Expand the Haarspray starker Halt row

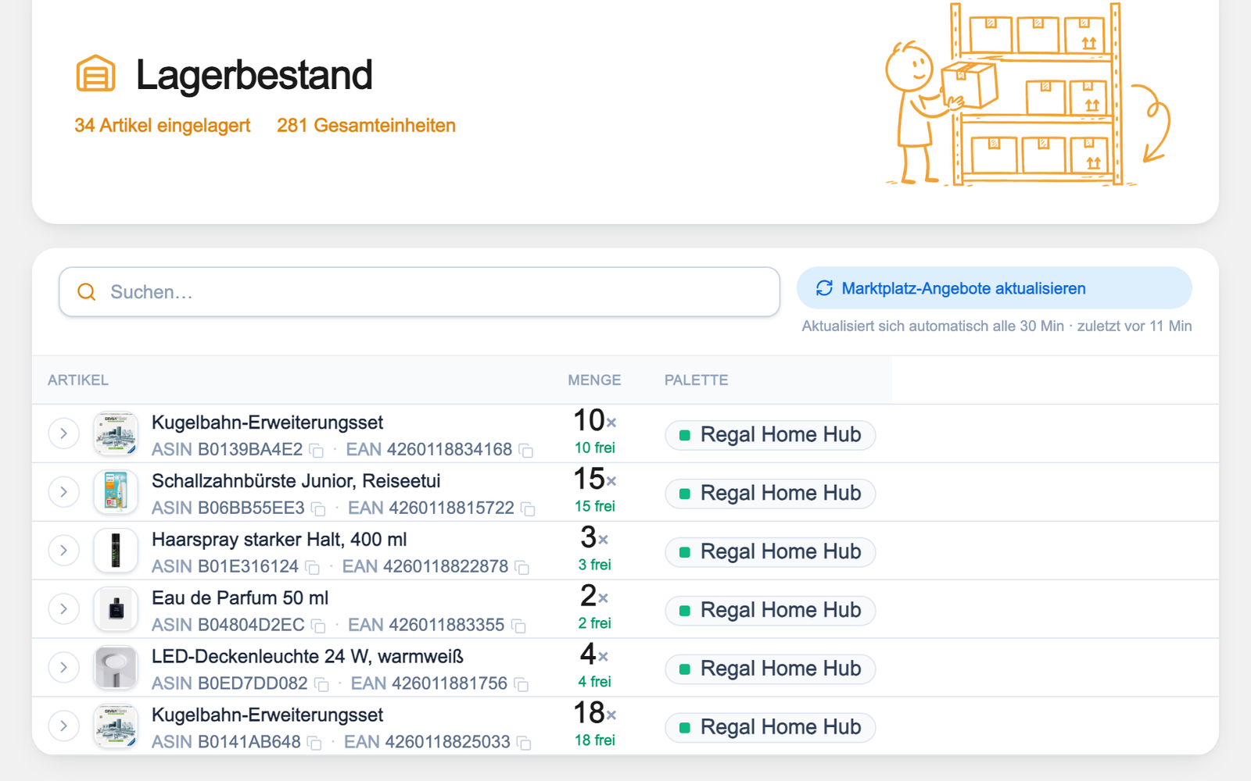click(64, 551)
